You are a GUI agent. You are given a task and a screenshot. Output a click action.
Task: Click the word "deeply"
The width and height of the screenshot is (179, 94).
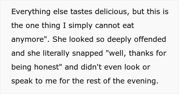click(119, 40)
